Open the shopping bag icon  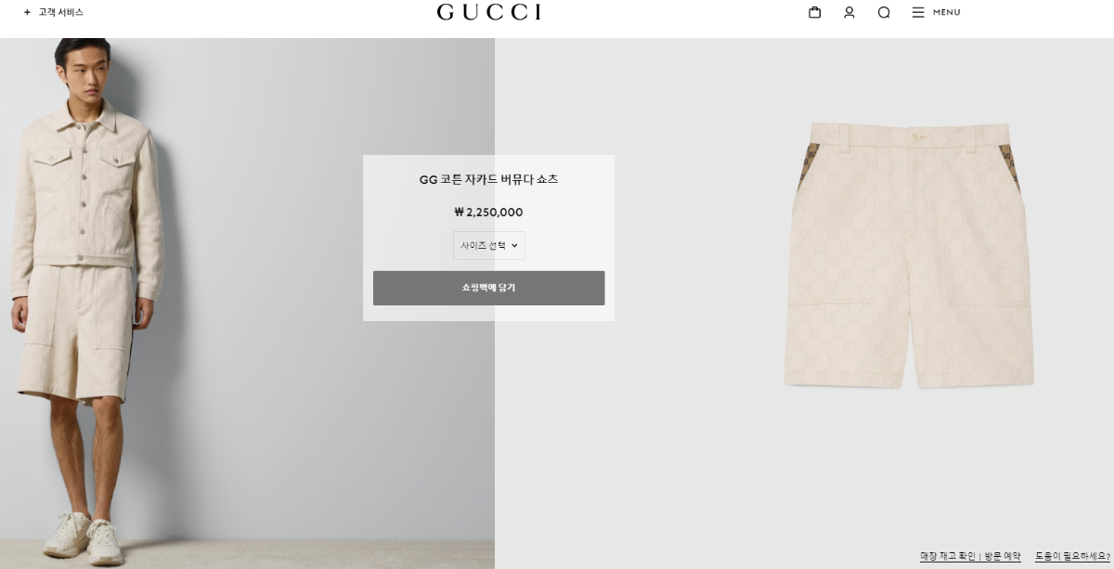click(814, 12)
